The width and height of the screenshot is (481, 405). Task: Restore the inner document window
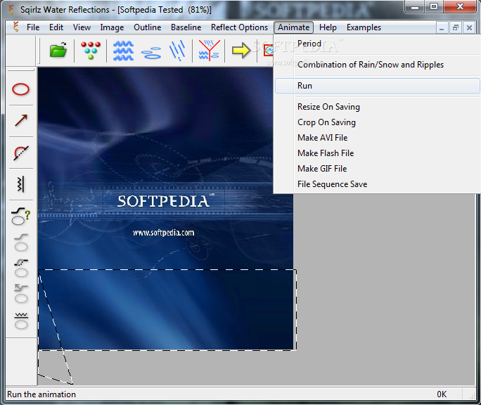tap(456, 28)
